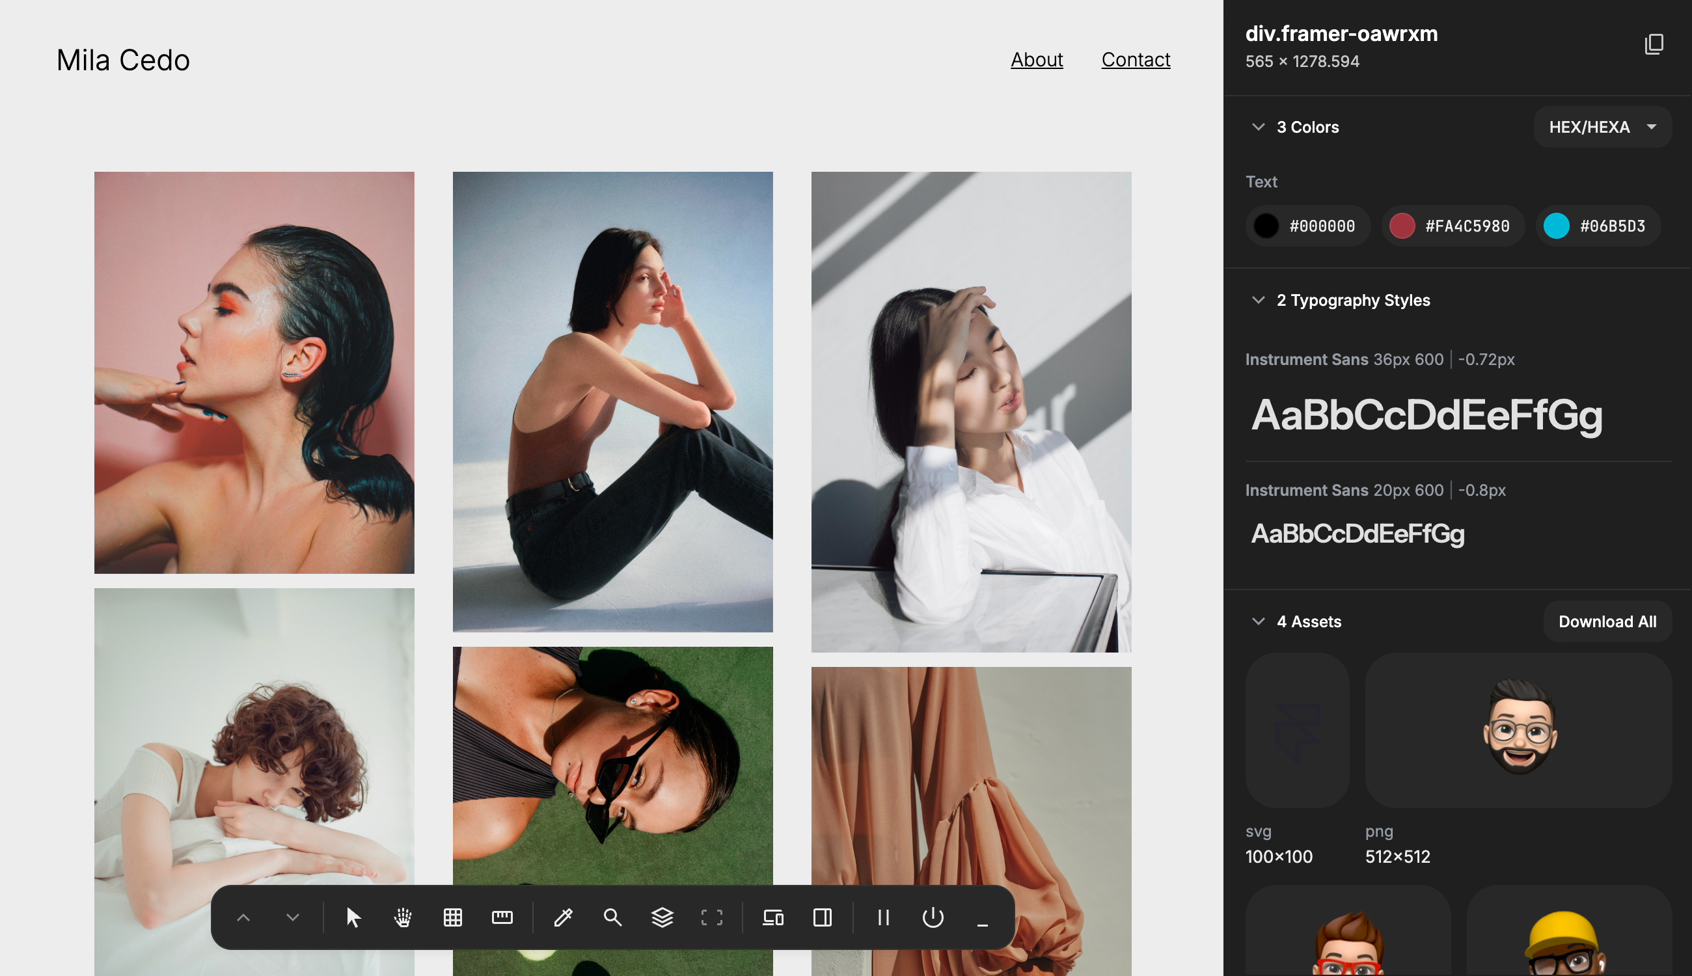Screen dimensions: 1692x976
Task: Open the Contact nav link
Action: [x=1136, y=60]
